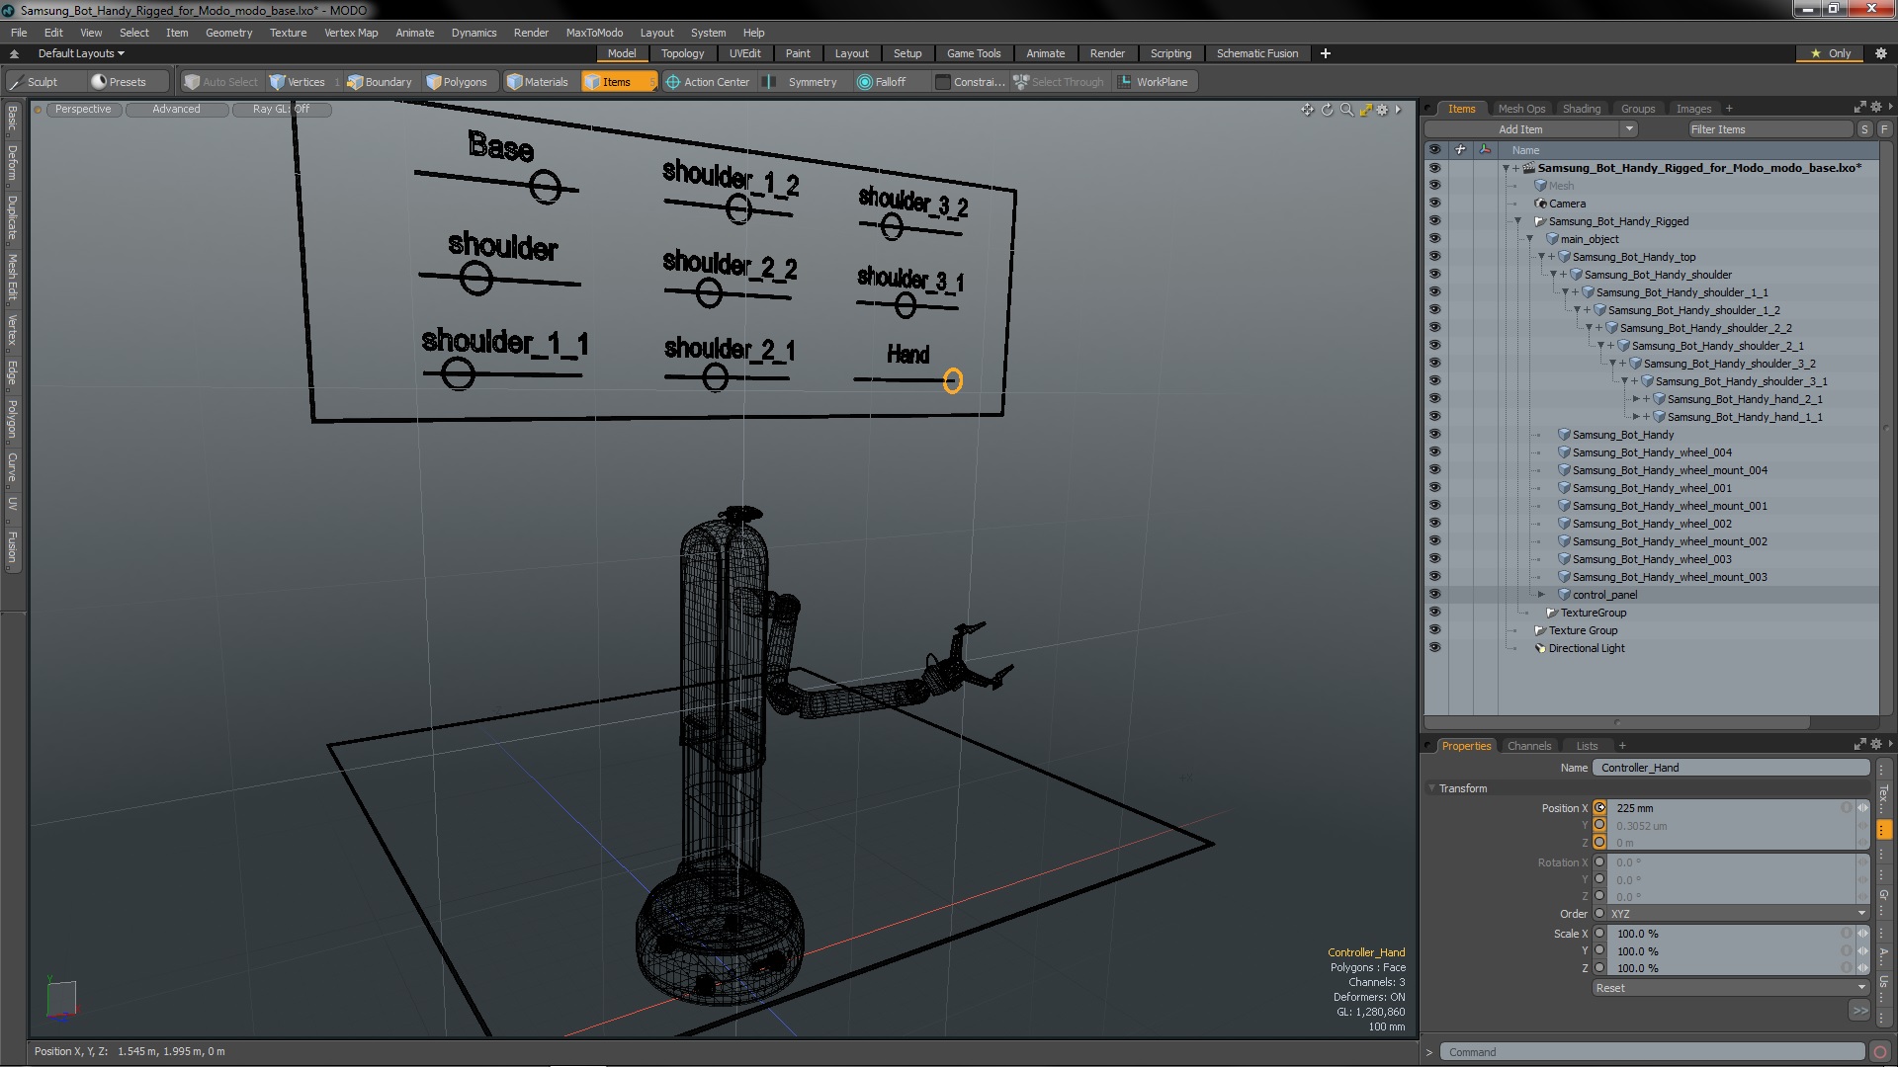Open WorkPlane options
This screenshot has height=1067, width=1898.
click(x=1154, y=82)
